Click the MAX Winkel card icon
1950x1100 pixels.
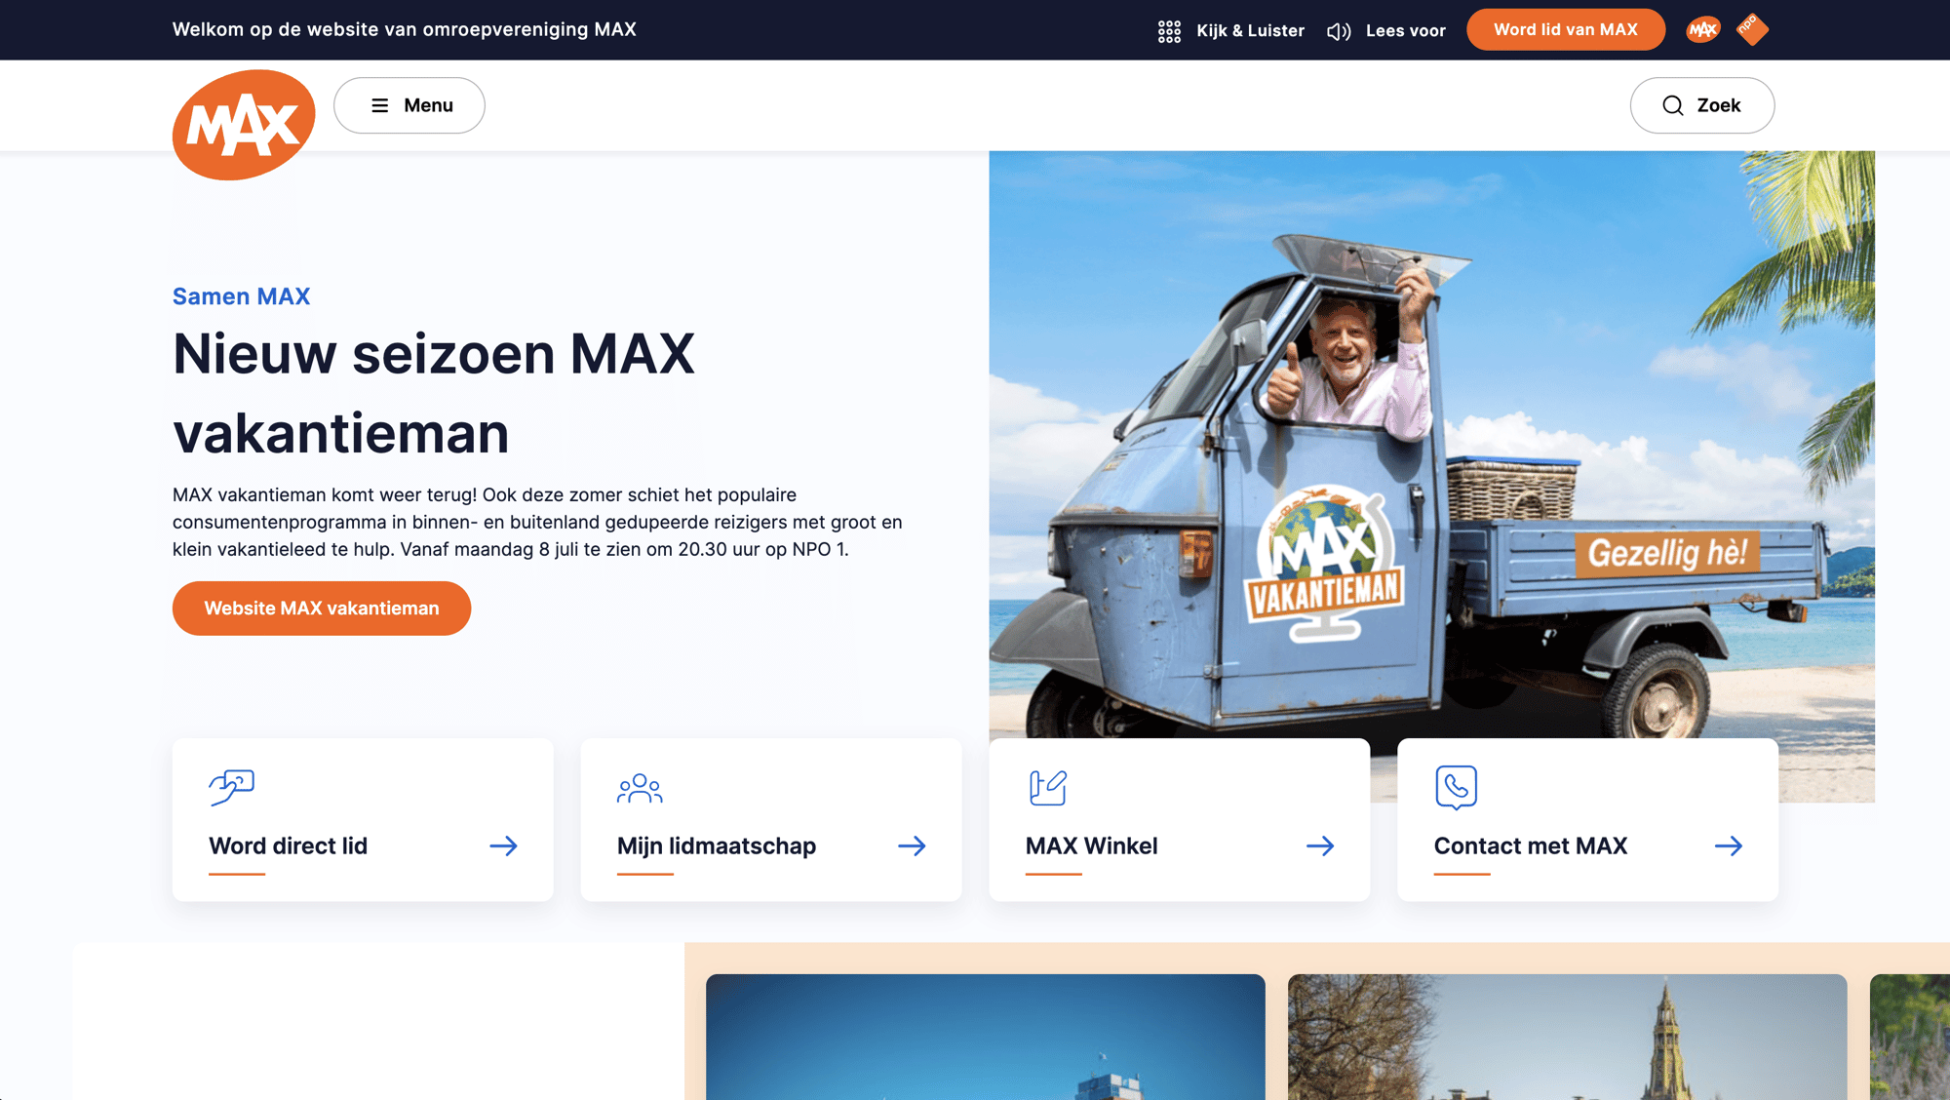[x=1048, y=787]
